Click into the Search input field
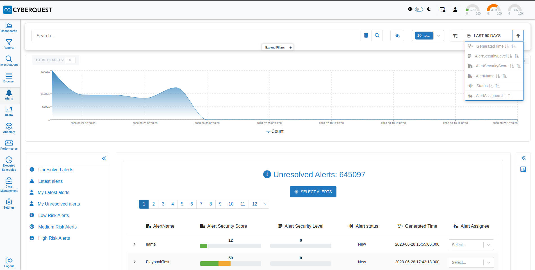The image size is (535, 270). 196,36
